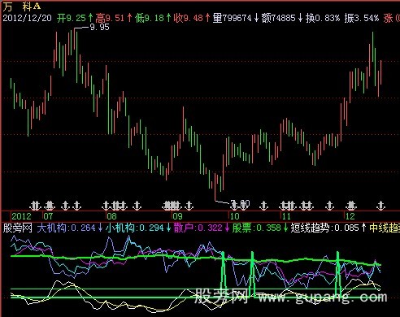Click the close price 收9.48 value
This screenshot has height=317, width=400.
pos(192,18)
